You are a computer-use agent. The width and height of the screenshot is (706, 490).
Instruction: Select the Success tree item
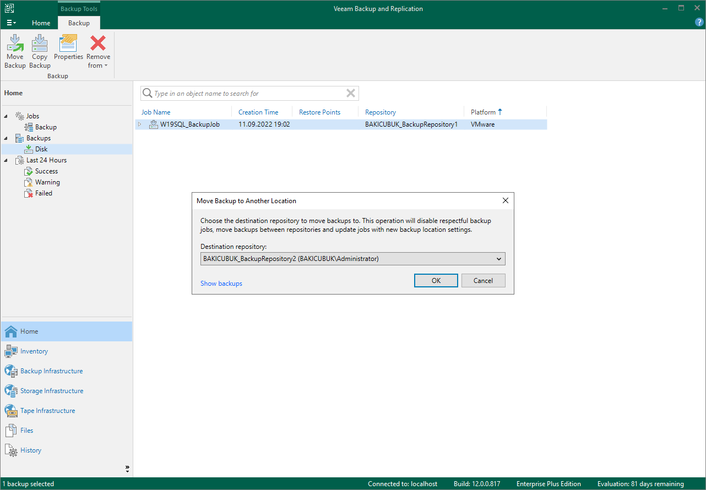click(x=47, y=171)
